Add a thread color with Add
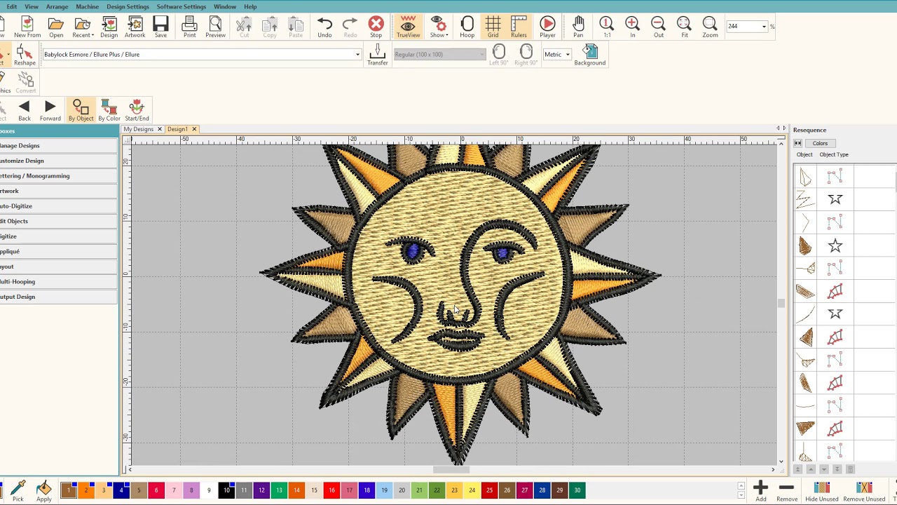 point(760,491)
